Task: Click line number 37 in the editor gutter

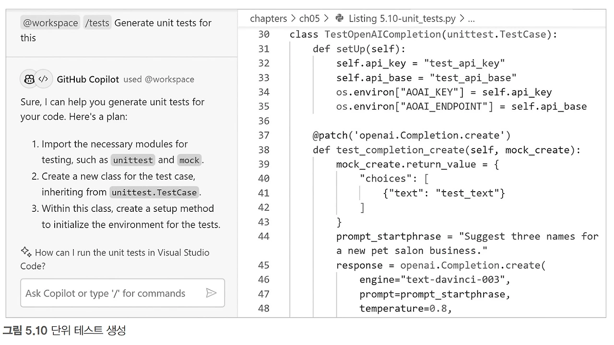Action: coord(264,135)
